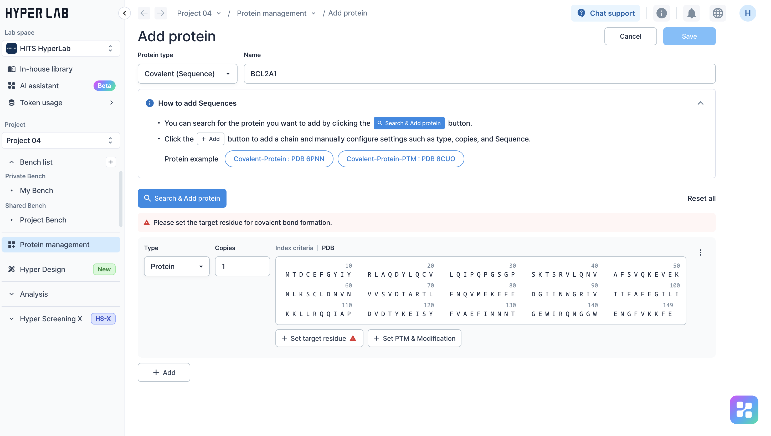Collapse the How to add Sequences panel

tap(700, 103)
